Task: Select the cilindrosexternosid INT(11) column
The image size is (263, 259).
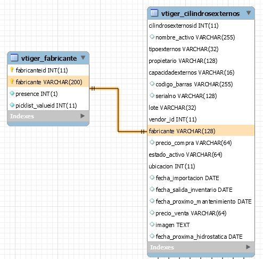Action: point(201,26)
